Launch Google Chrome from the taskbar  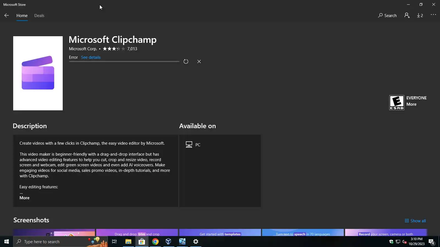click(x=155, y=242)
